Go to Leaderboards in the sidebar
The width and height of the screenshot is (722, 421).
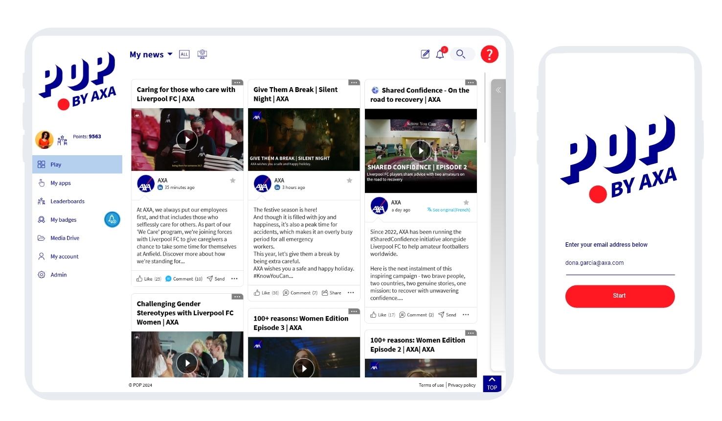(77, 201)
